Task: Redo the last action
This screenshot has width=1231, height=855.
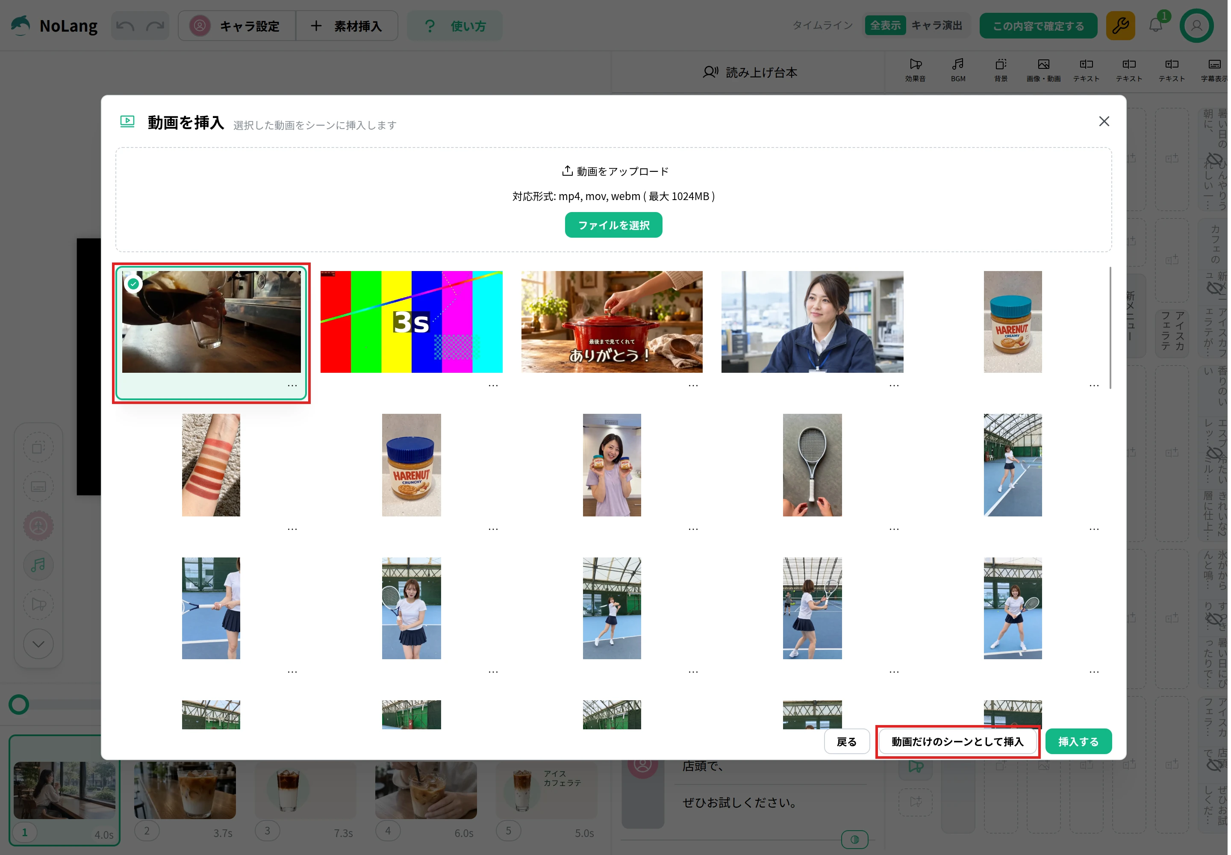Action: tap(155, 26)
